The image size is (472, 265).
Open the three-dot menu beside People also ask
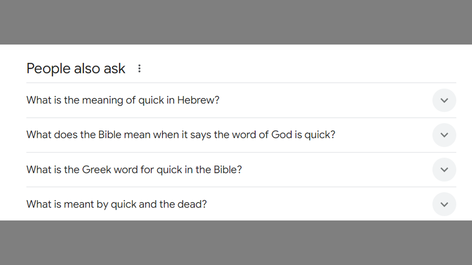(x=139, y=68)
